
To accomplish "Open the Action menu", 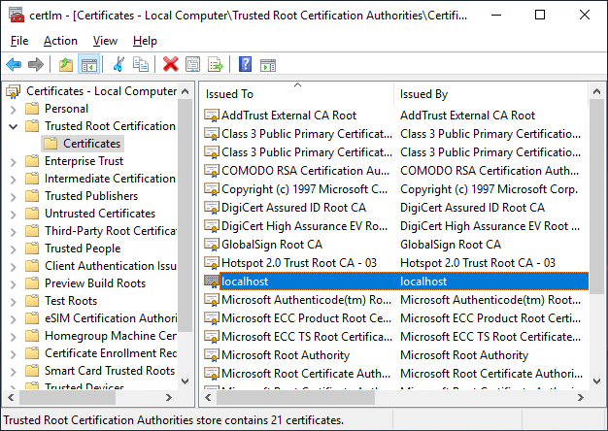I will pyautogui.click(x=60, y=41).
